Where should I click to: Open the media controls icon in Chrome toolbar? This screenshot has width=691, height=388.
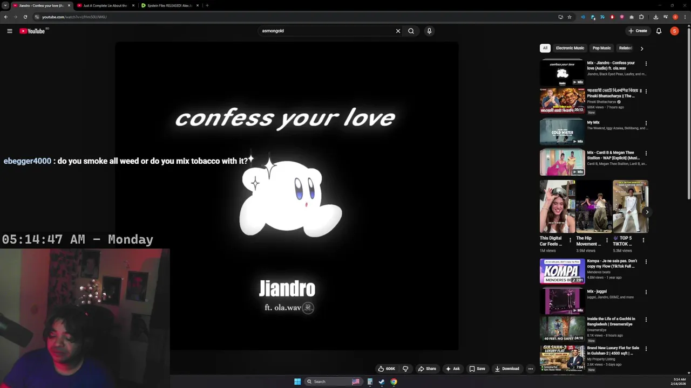click(x=666, y=17)
